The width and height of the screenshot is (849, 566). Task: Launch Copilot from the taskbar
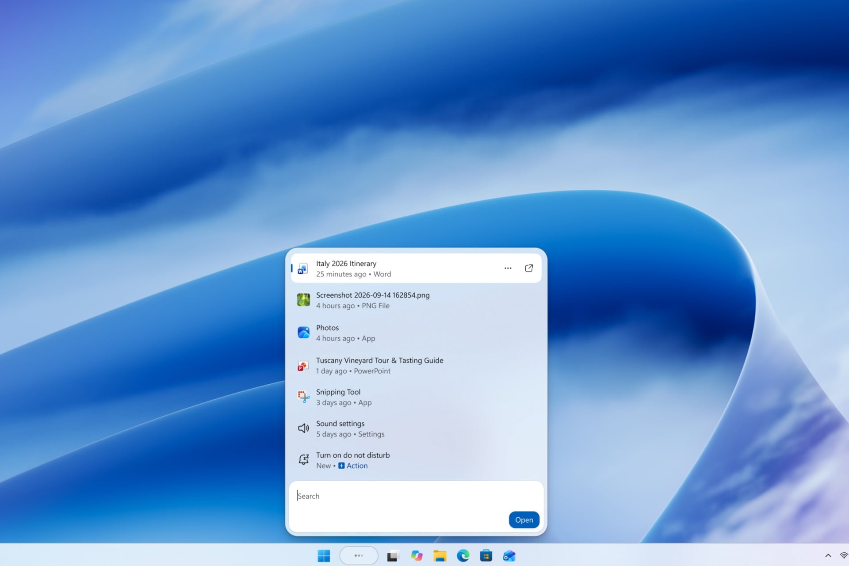point(417,556)
